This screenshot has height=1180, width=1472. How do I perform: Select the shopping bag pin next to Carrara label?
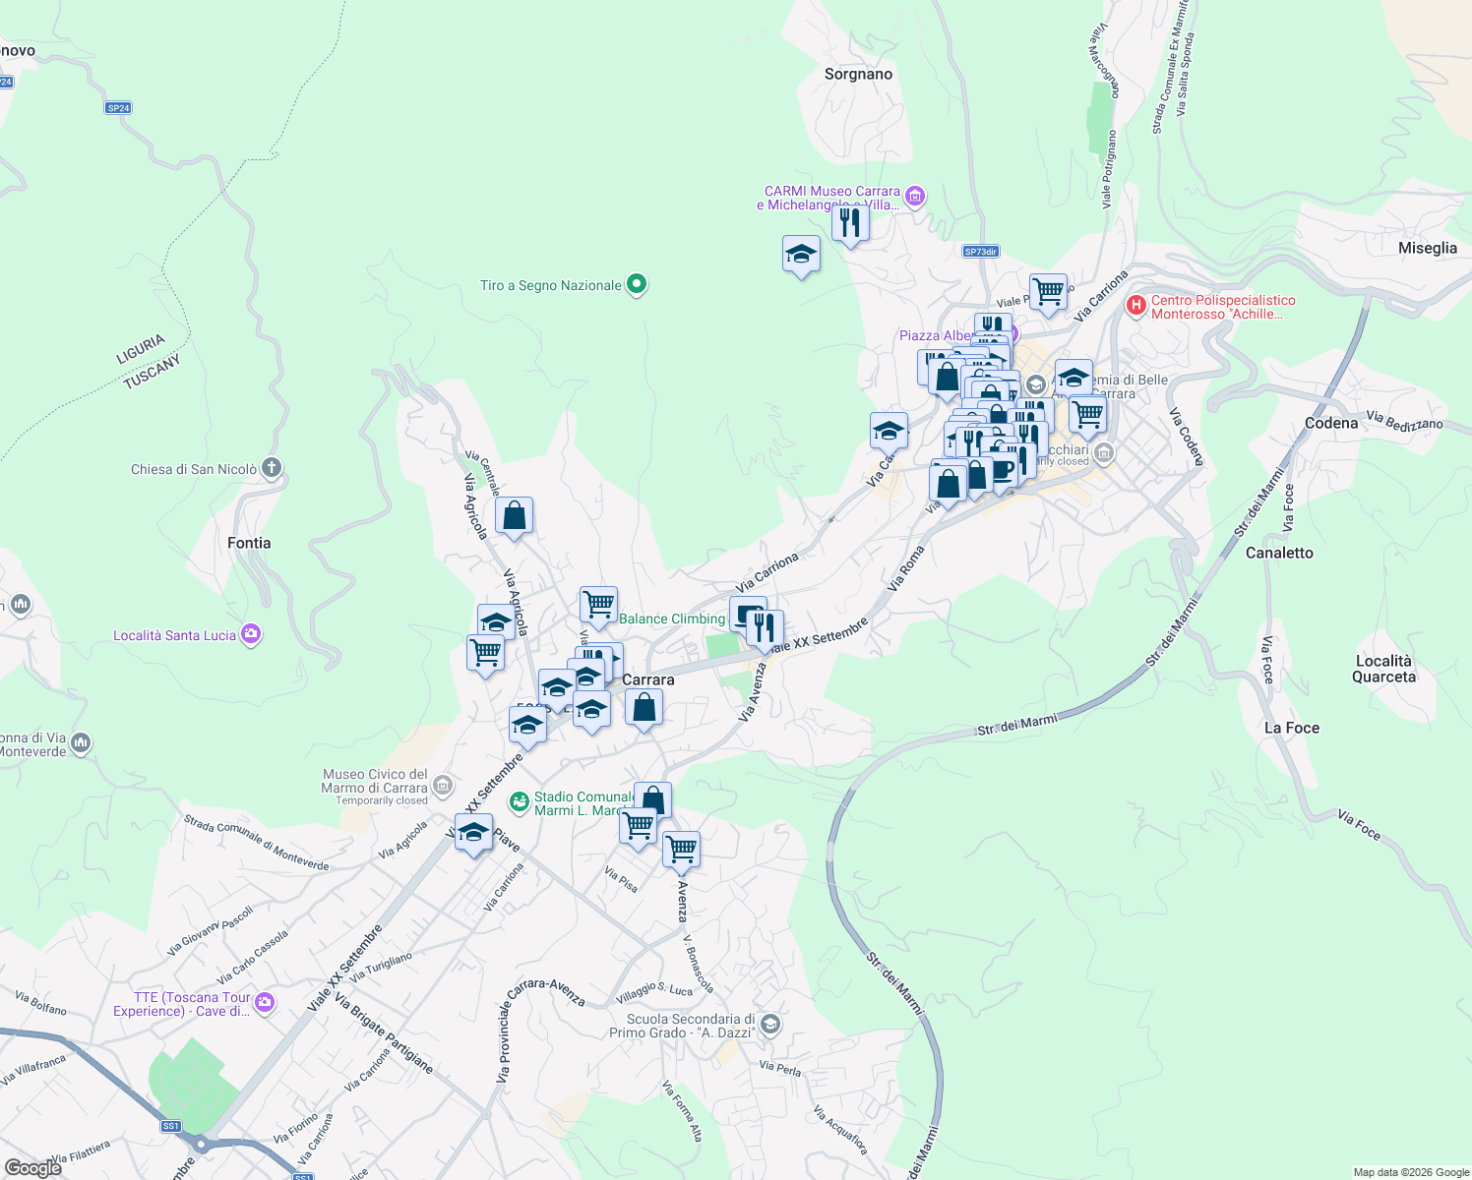644,708
